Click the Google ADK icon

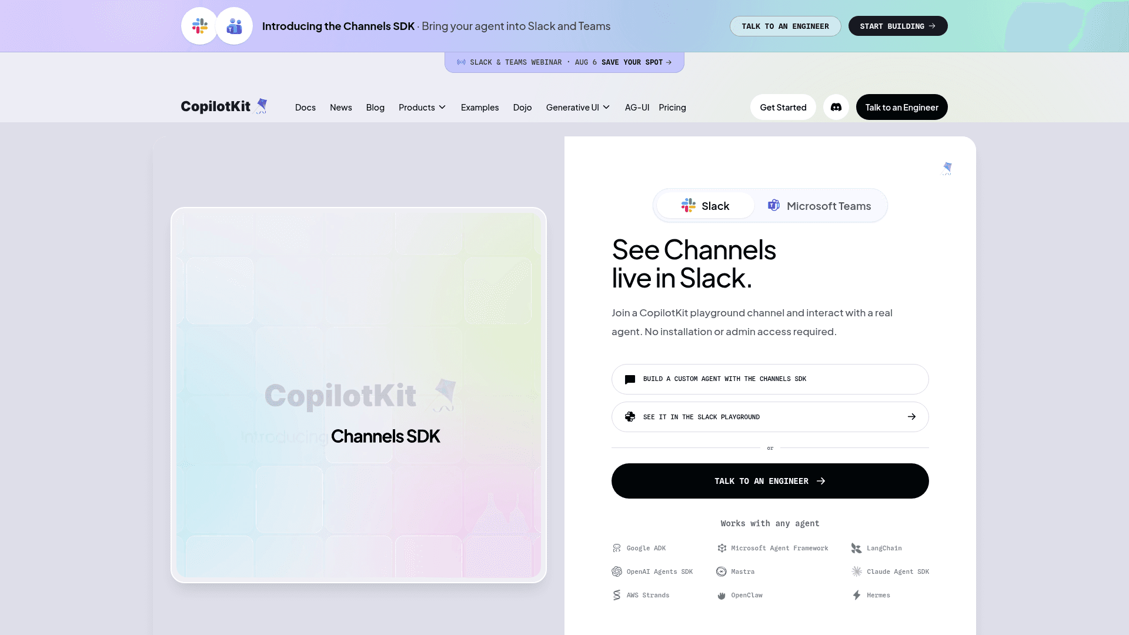pos(617,548)
